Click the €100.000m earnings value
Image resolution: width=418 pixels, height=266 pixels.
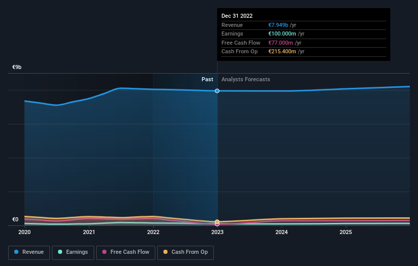click(282, 34)
